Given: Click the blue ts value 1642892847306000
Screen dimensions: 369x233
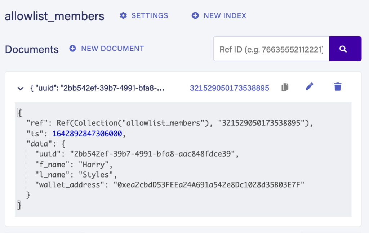Looking at the screenshot, I should pyautogui.click(x=88, y=134).
